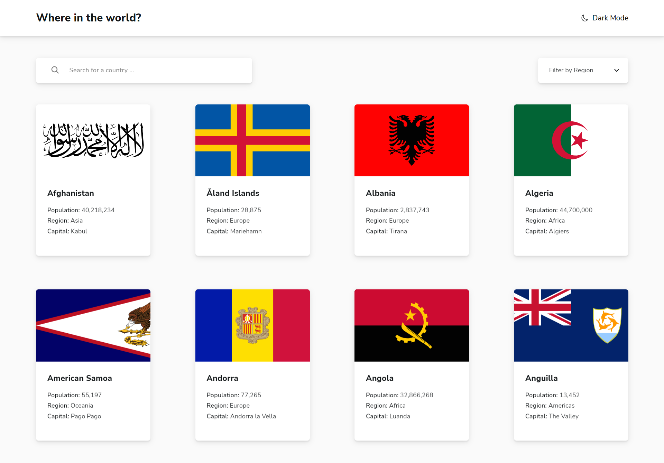This screenshot has height=463, width=664.
Task: Click Albania's flag image
Action: (x=411, y=140)
